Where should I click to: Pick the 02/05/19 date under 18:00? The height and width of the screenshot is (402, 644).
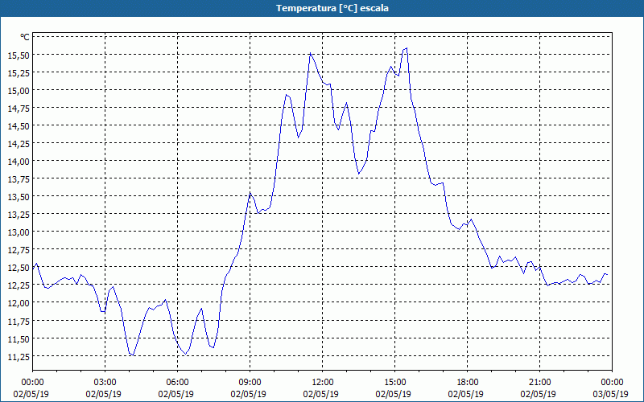pos(466,394)
